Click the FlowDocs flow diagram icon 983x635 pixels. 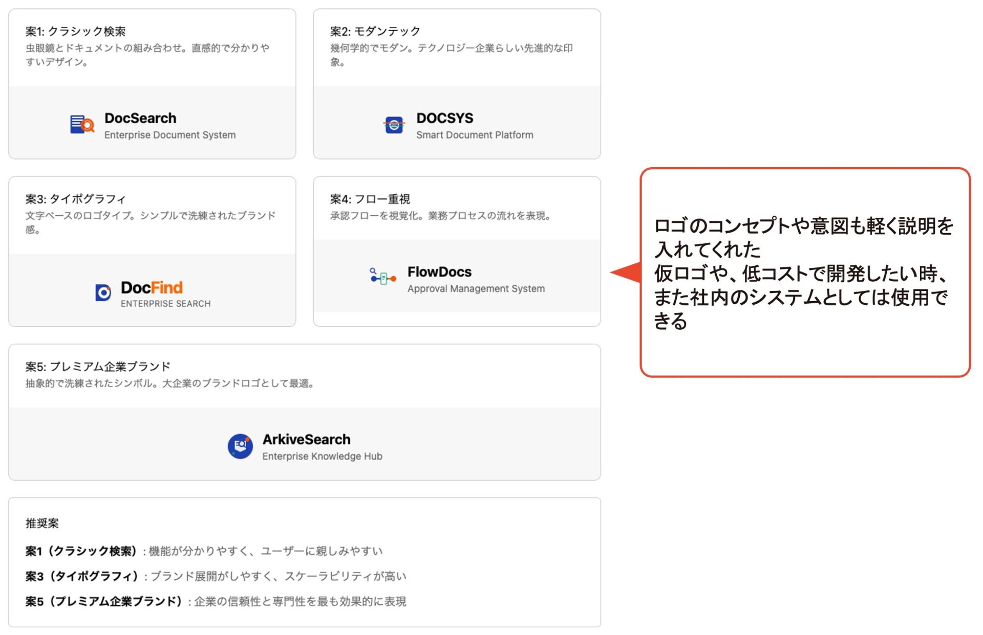coord(383,277)
